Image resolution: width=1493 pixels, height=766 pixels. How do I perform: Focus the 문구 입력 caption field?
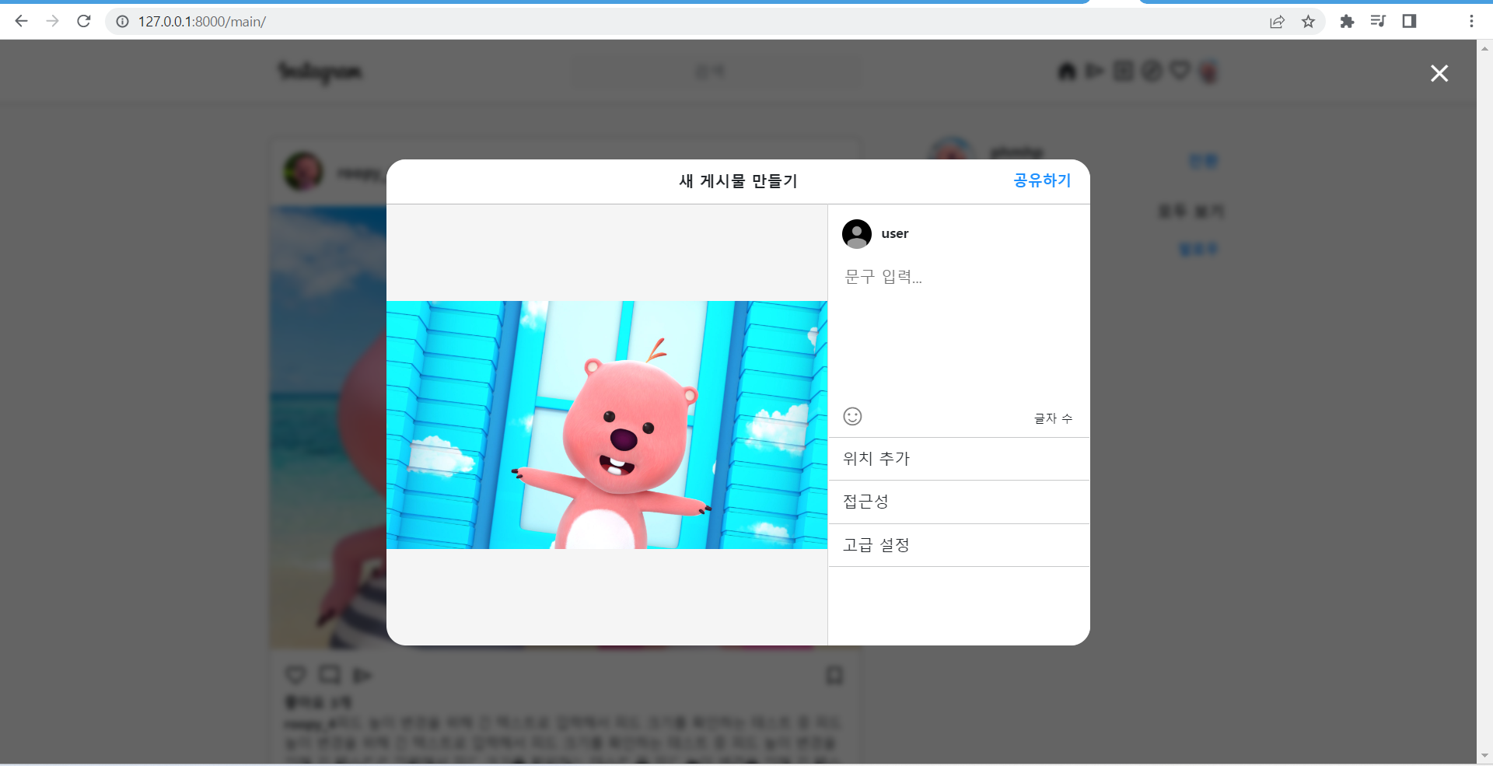tap(958, 334)
